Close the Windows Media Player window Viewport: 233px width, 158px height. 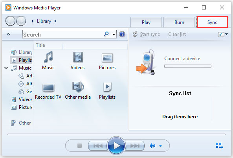[x=222, y=7]
